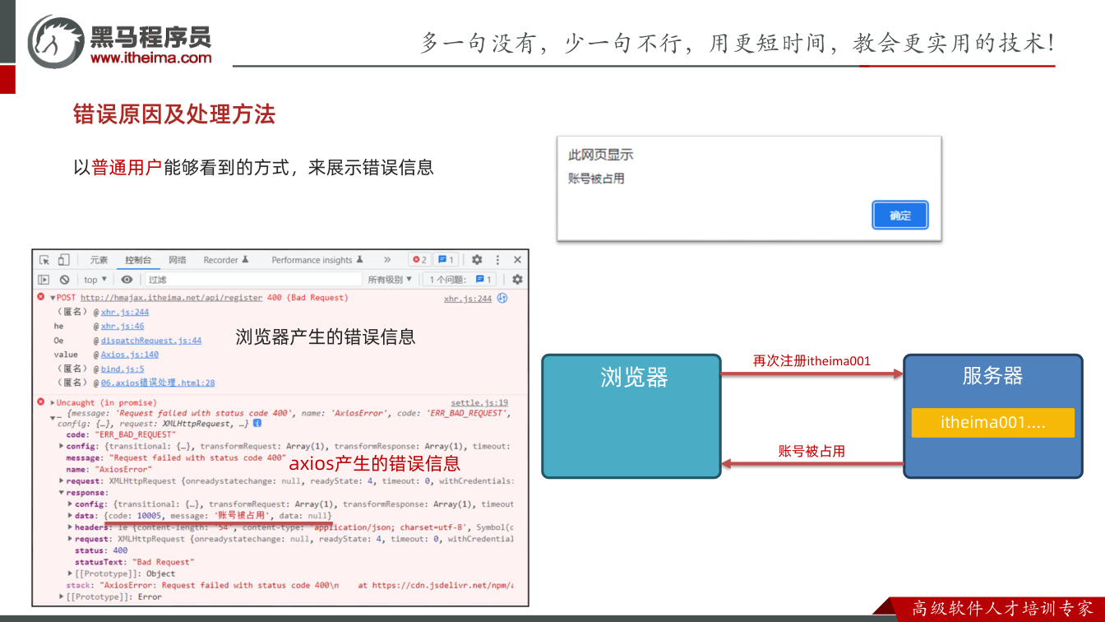
Task: Open the bind.js:5 source link
Action: 123,369
